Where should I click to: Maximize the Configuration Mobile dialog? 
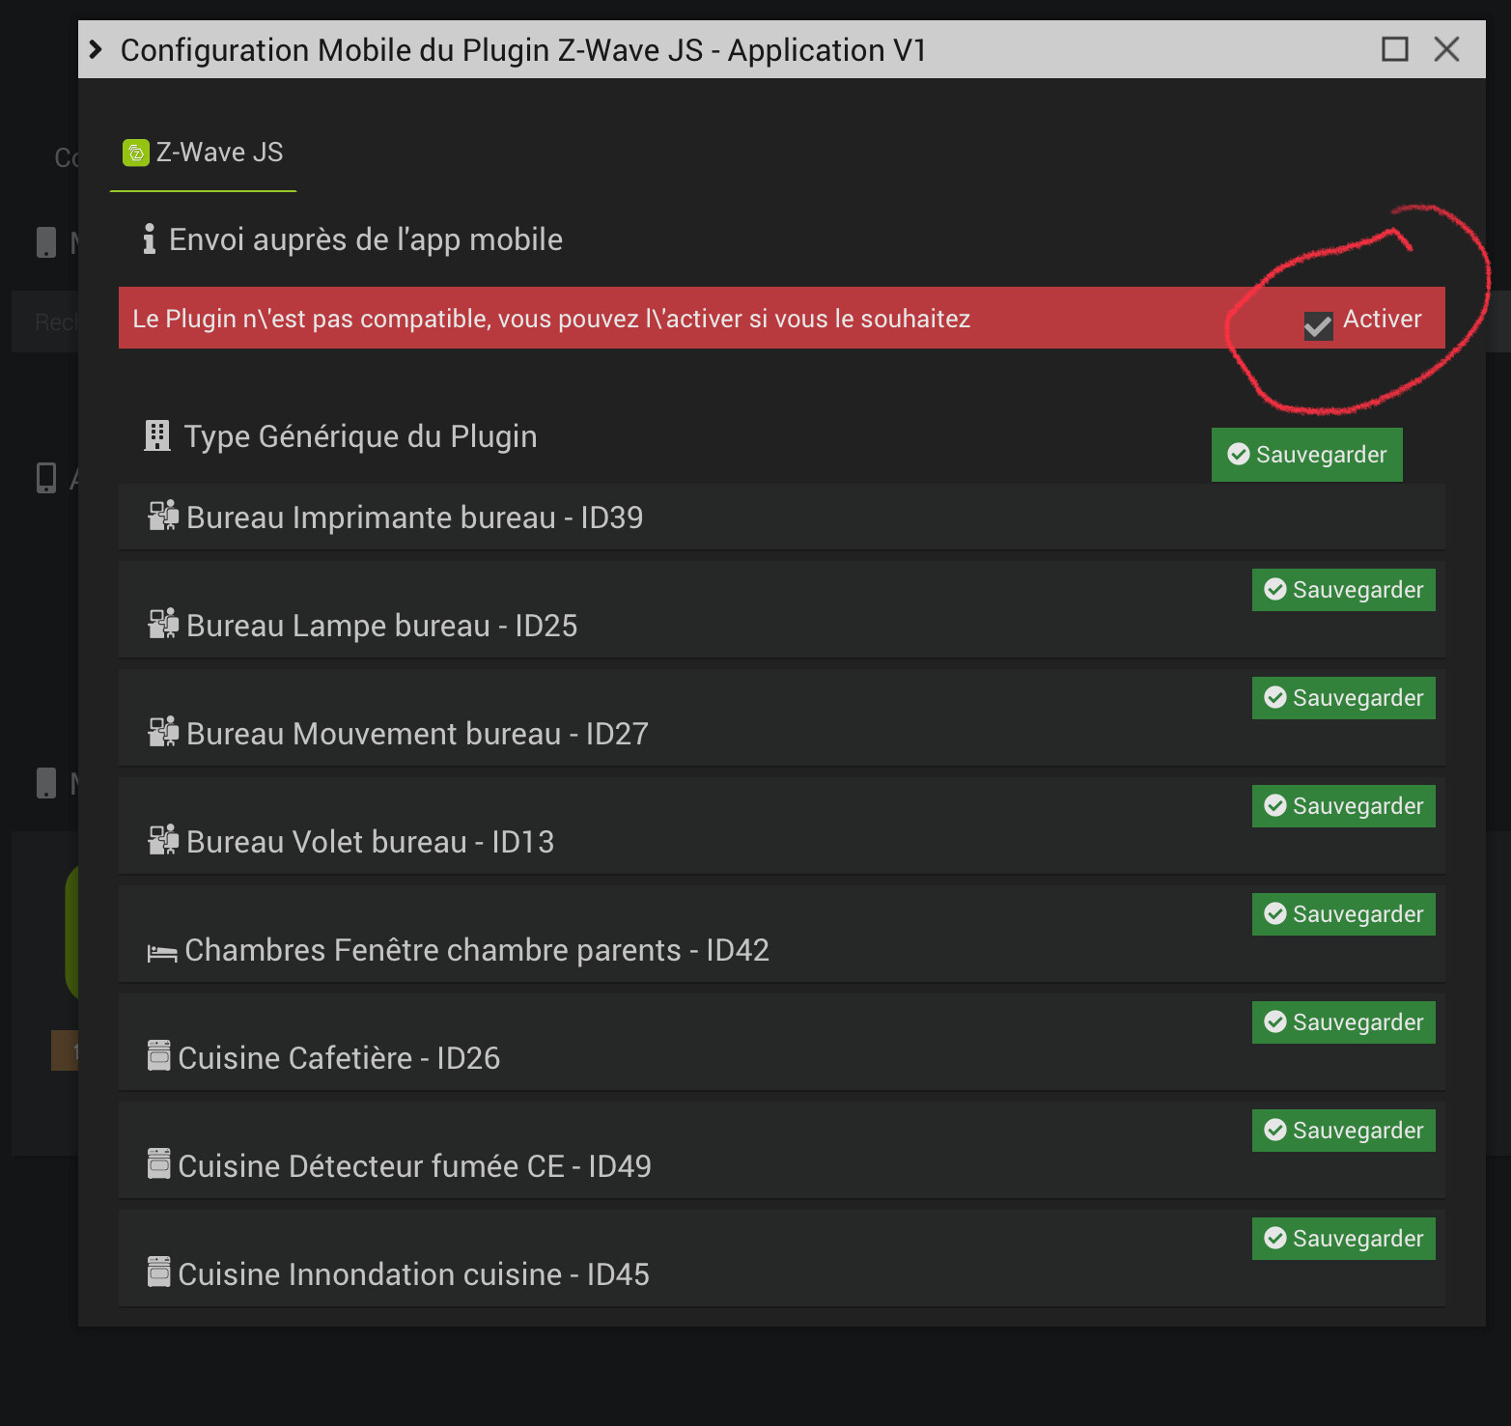1395,49
